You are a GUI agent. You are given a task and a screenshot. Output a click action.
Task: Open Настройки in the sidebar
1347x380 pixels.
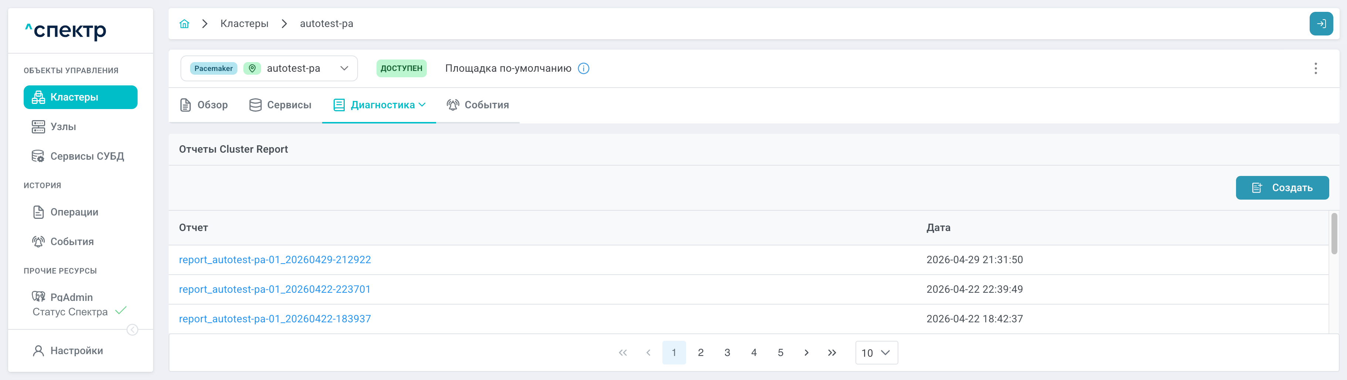click(x=81, y=351)
